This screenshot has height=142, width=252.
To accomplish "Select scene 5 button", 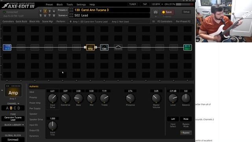I will click(x=41, y=16).
